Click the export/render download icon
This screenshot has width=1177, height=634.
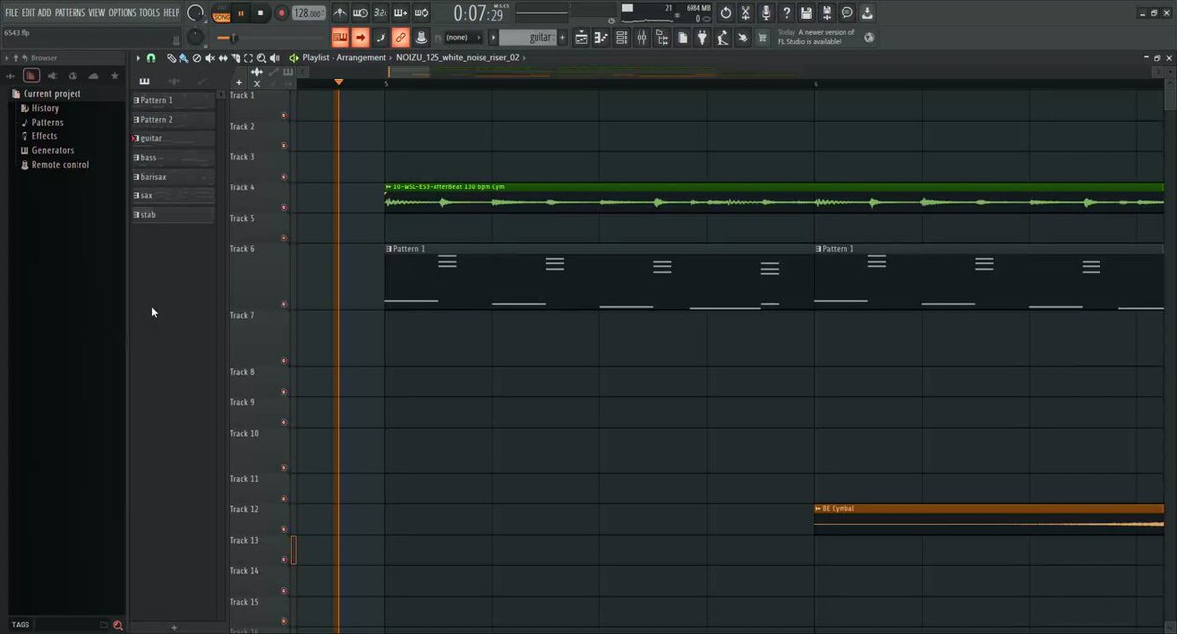867,13
